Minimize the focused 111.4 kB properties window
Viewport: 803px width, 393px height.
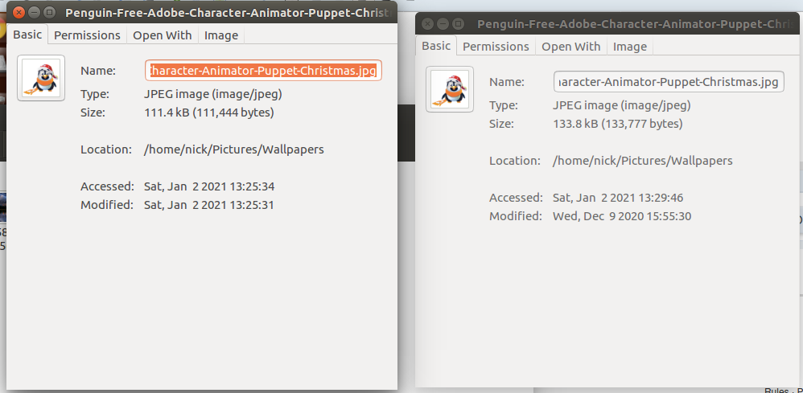click(x=33, y=13)
